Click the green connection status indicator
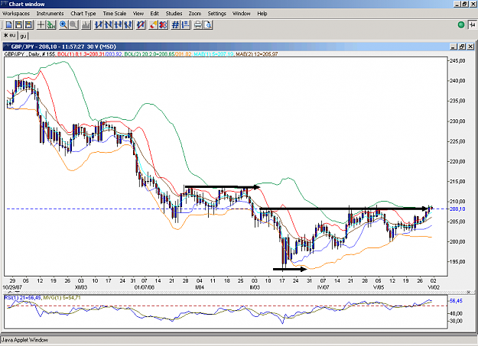Image resolution: width=478 pixels, height=346 pixels. click(461, 25)
